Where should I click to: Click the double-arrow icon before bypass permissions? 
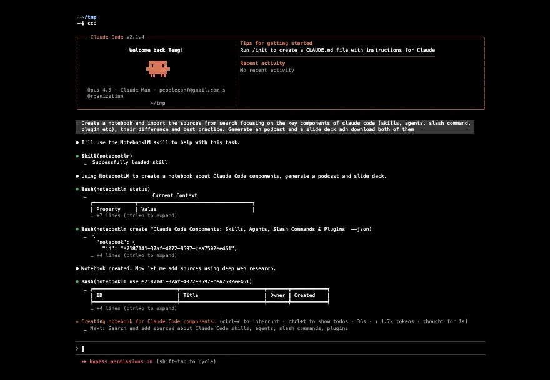[x=84, y=361]
